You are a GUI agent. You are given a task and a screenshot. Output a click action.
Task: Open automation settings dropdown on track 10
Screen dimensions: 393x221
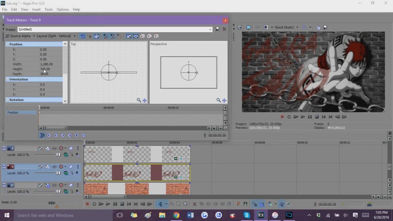click(65, 185)
